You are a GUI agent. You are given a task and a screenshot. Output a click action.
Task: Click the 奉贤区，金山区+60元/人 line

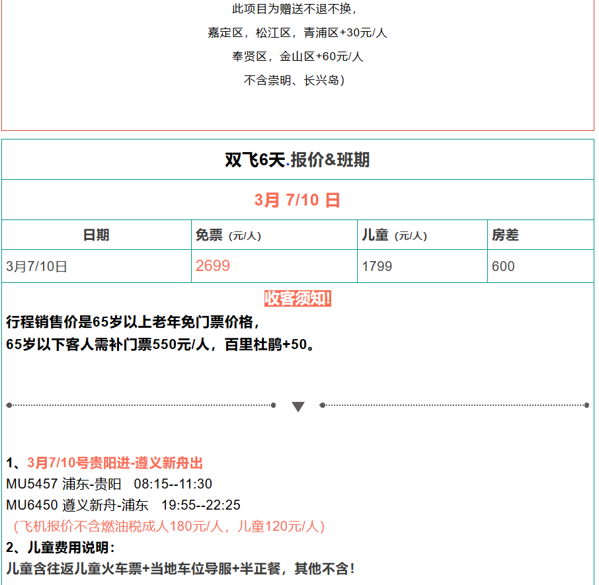[298, 57]
